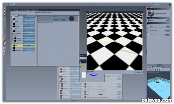Click the magnifier zoom tool in left toolbar
This screenshot has height=104, width=174.
click(x=4, y=54)
